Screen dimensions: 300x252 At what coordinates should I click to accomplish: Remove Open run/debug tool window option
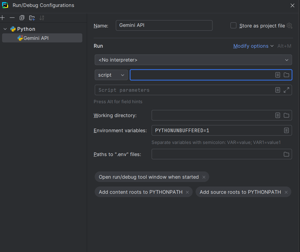pos(204,177)
